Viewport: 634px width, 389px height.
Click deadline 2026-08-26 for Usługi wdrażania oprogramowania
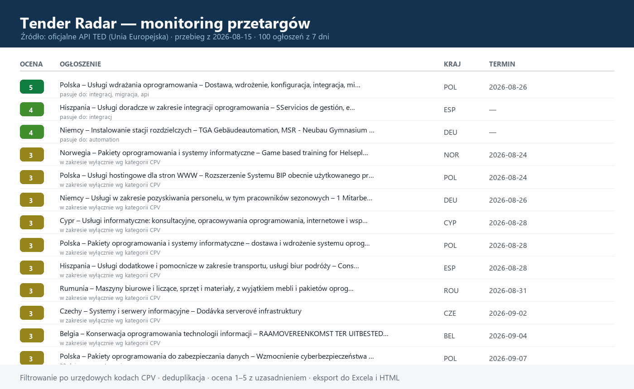pos(508,87)
